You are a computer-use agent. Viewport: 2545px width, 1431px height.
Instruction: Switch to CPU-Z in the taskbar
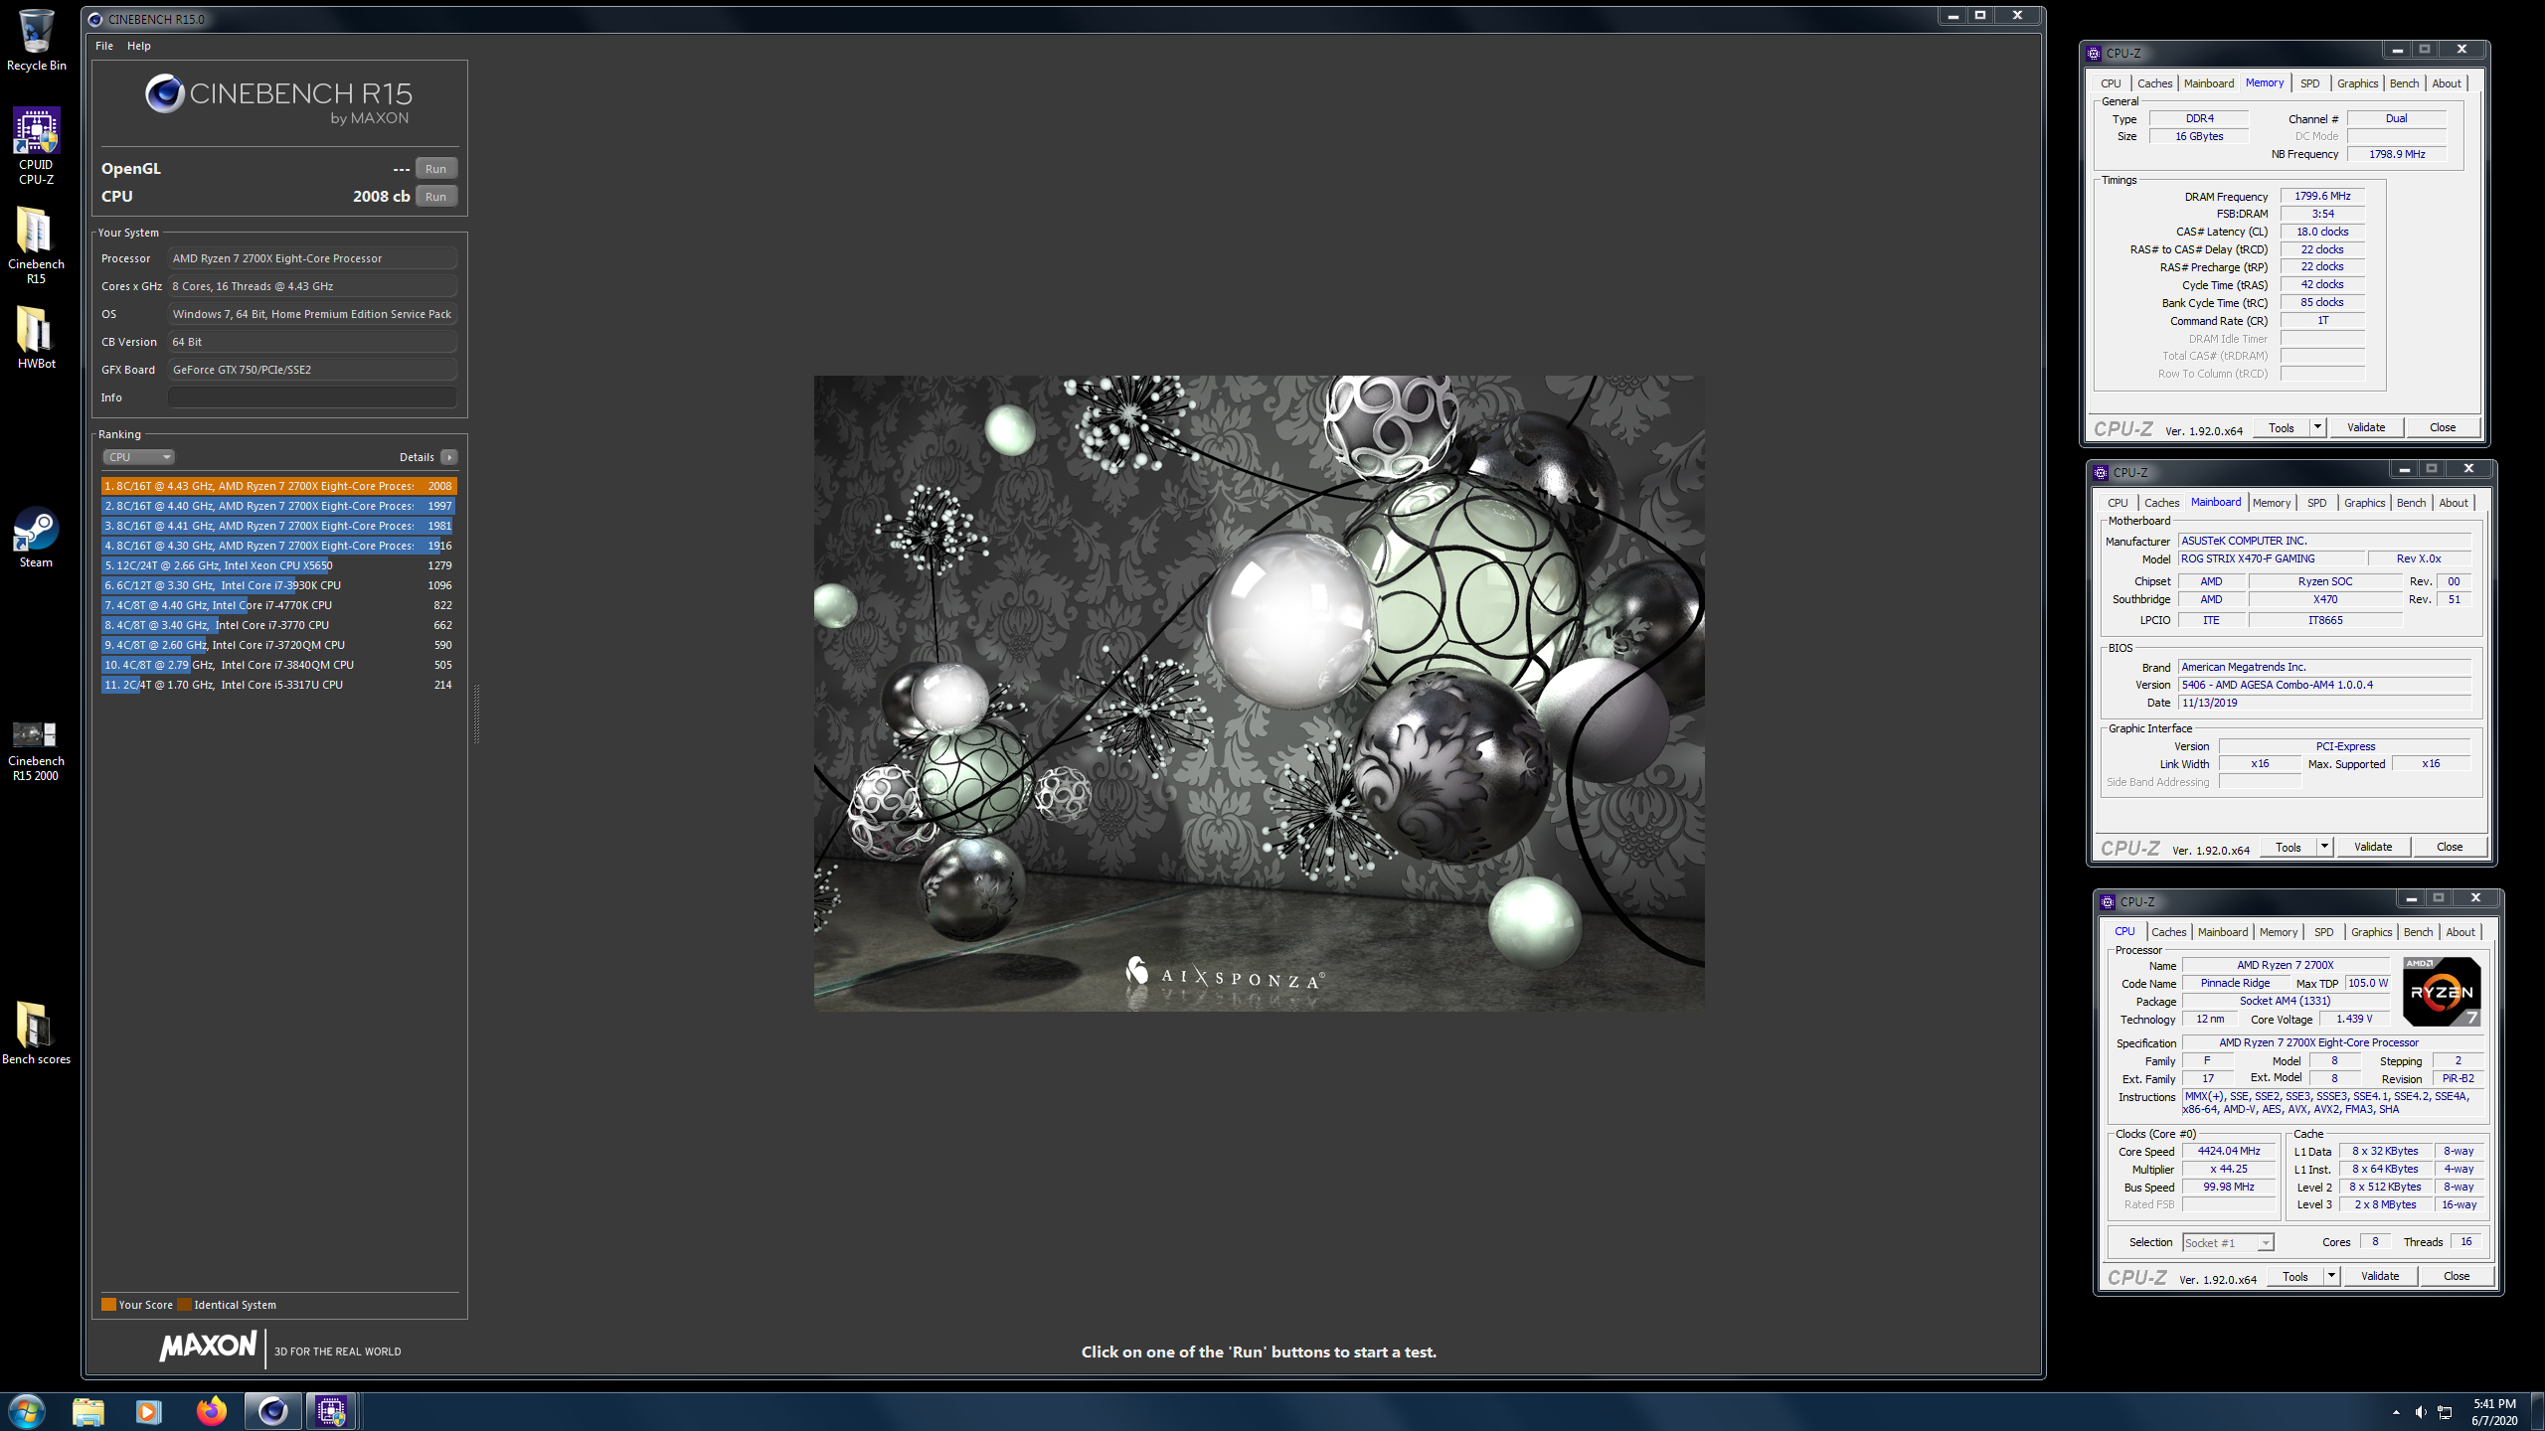pyautogui.click(x=331, y=1411)
